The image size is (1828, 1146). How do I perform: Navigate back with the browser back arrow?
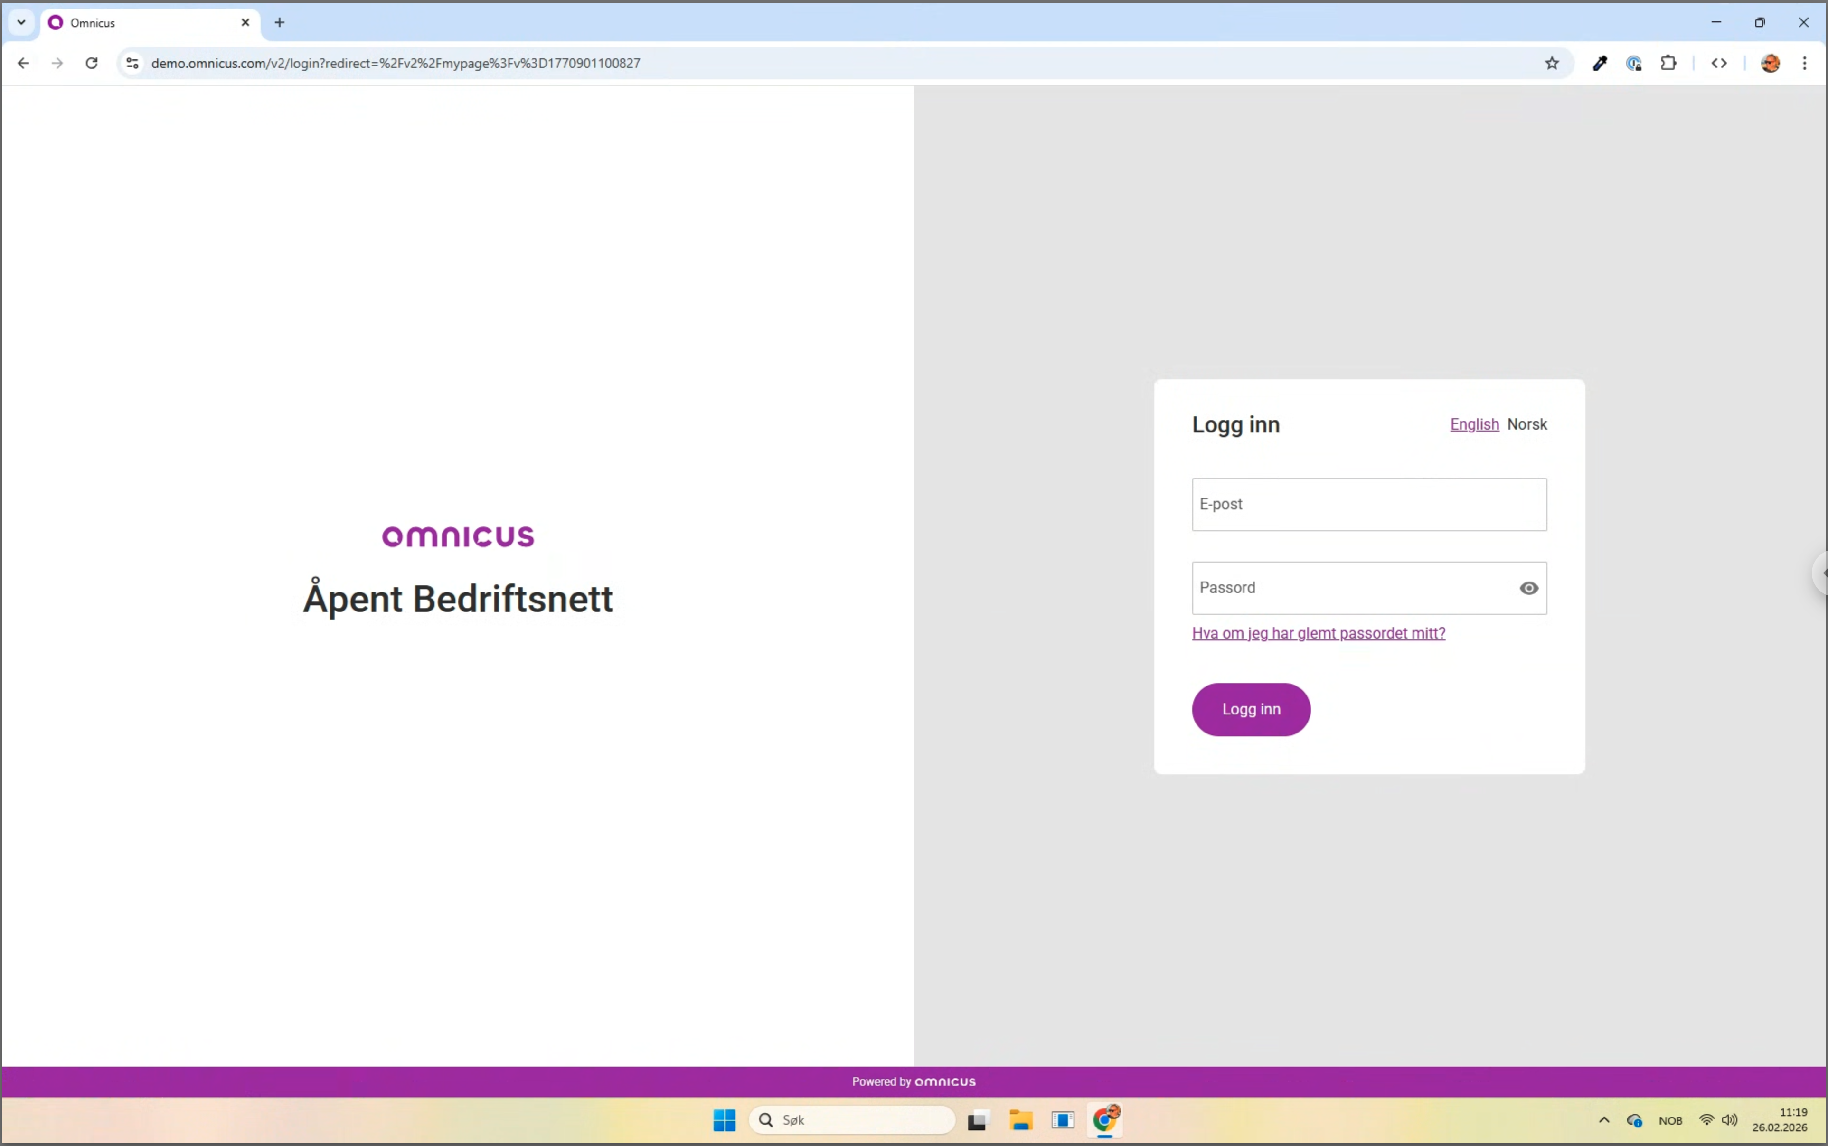tap(23, 63)
